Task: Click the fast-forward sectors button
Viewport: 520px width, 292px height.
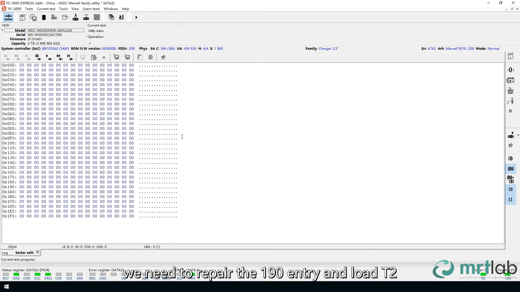Action: (58, 57)
